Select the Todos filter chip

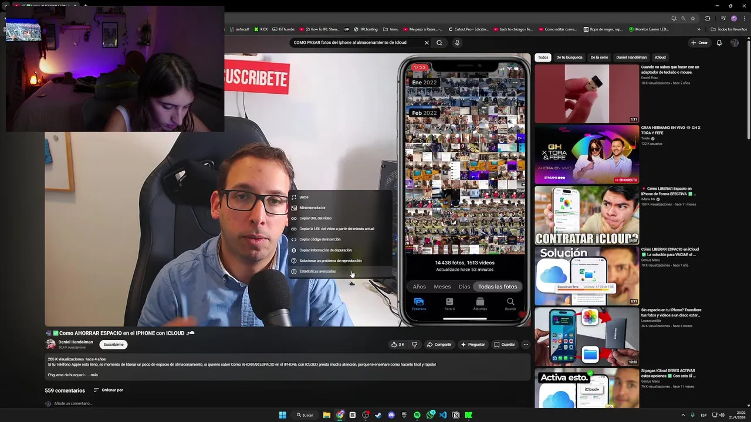[x=543, y=57]
